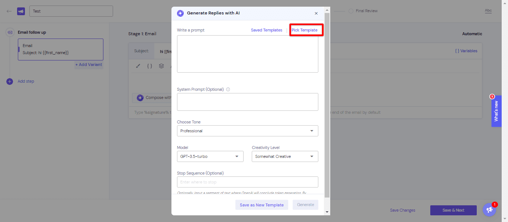Click the curly braces variables icon in toolbar
This screenshot has height=222, width=508.
pyautogui.click(x=149, y=66)
